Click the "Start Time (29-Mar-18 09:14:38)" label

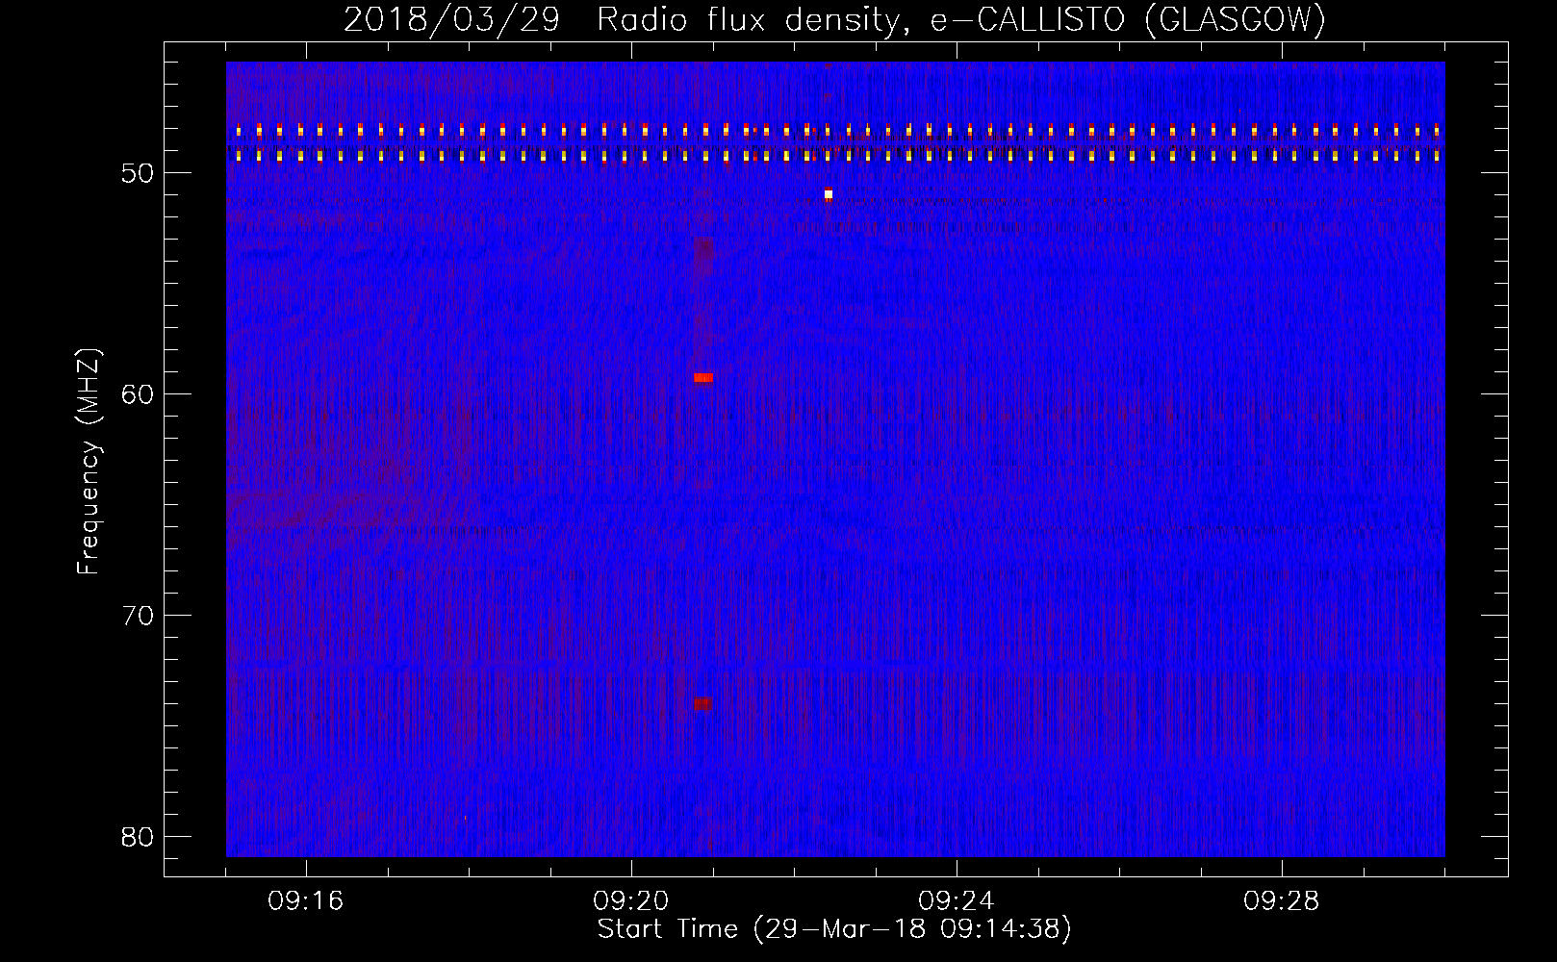834,929
